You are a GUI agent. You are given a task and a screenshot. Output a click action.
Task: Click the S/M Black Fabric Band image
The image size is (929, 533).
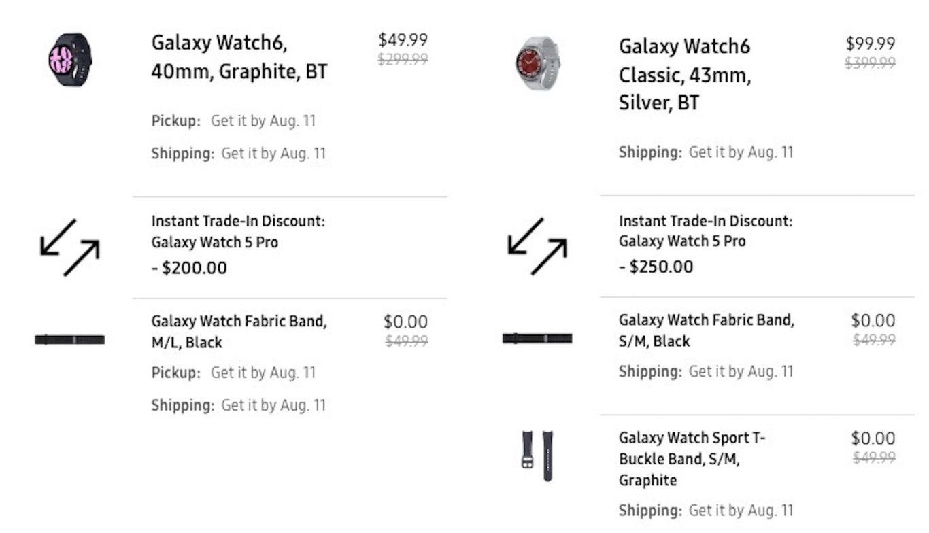[537, 338]
